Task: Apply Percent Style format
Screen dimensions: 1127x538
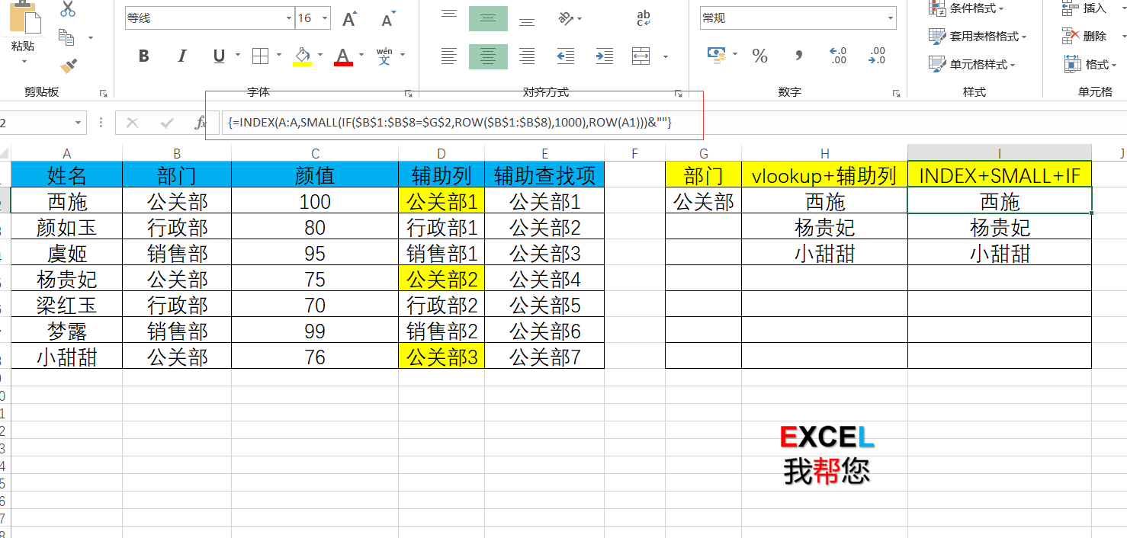Action: [x=759, y=56]
